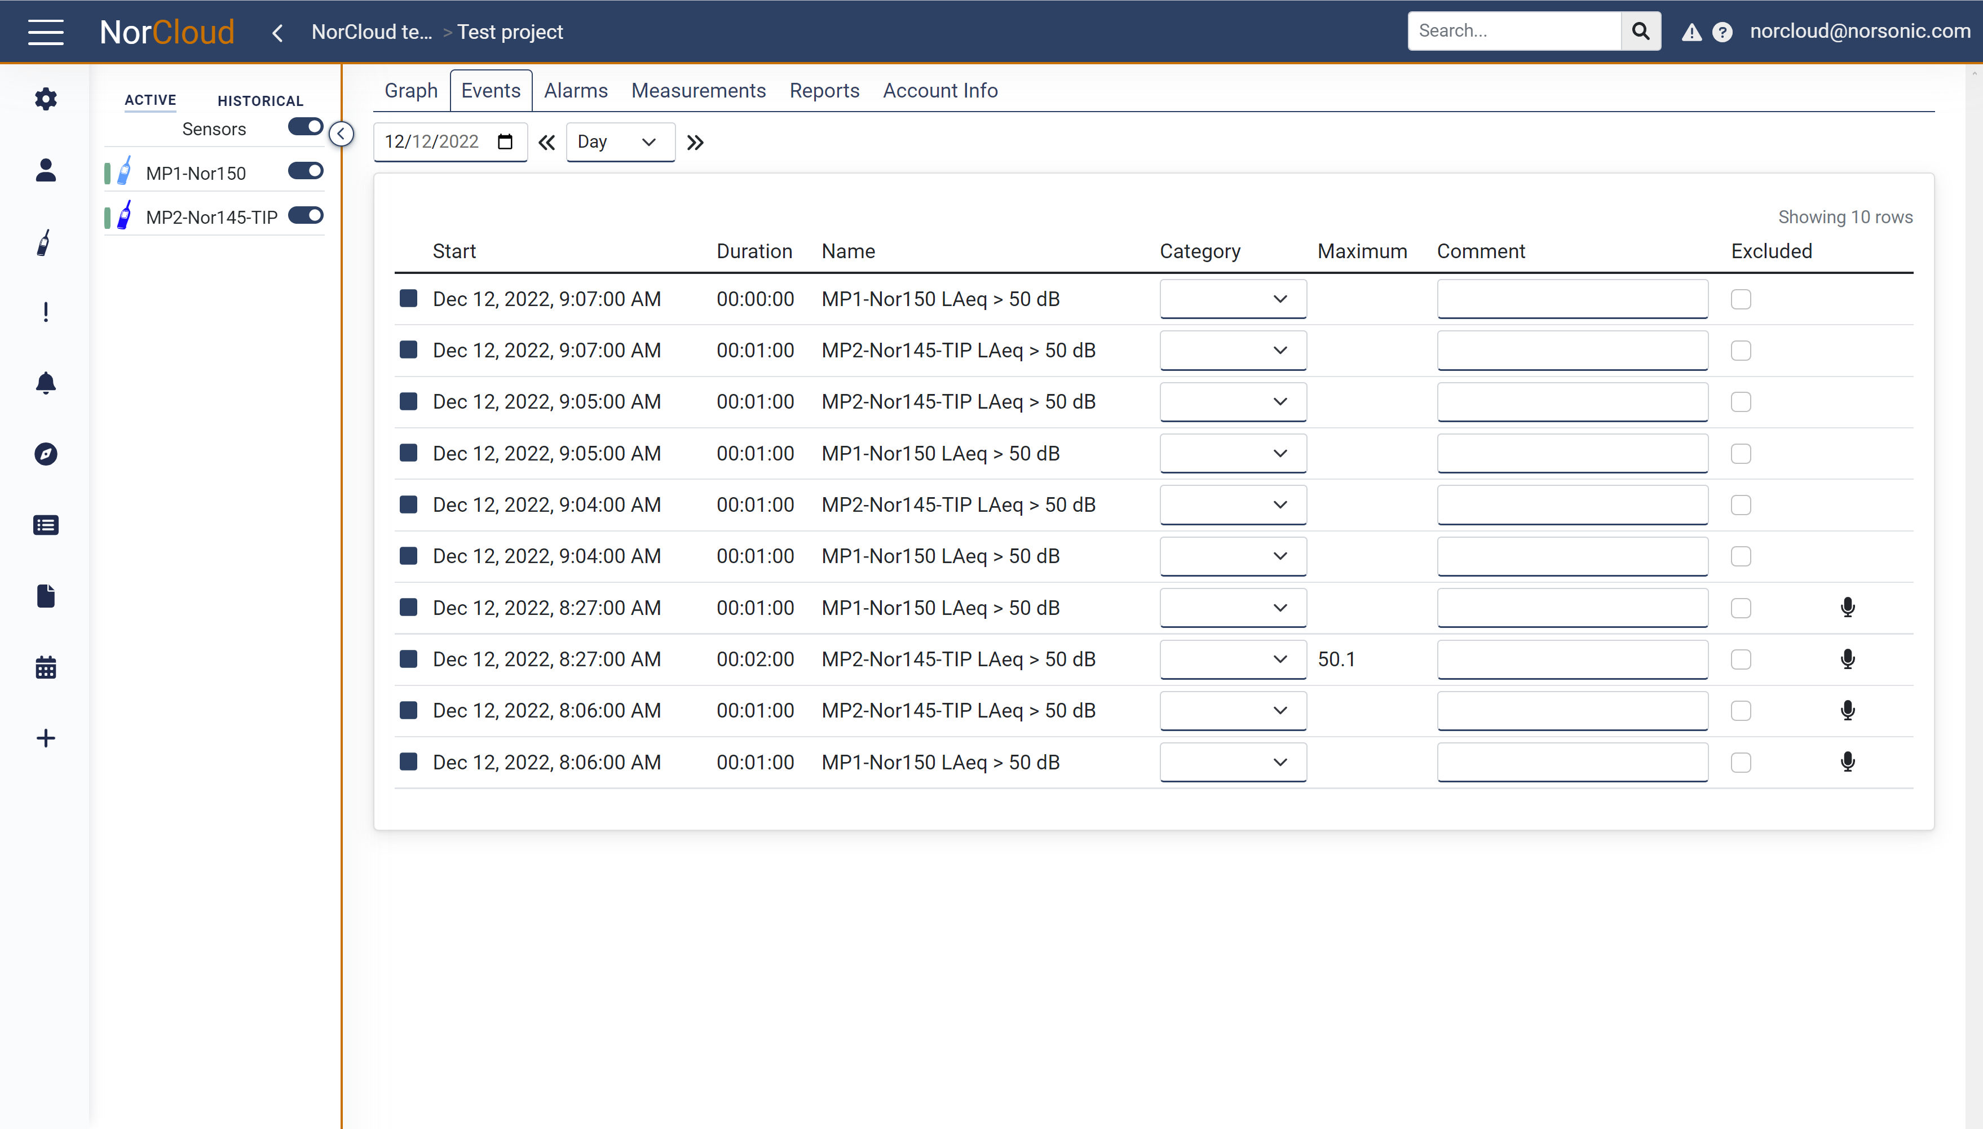The height and width of the screenshot is (1129, 1983).
Task: Go back with the breadcrumb arrow
Action: click(x=277, y=33)
